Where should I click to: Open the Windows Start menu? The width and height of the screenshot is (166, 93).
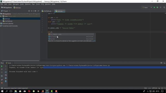pos(2,91)
